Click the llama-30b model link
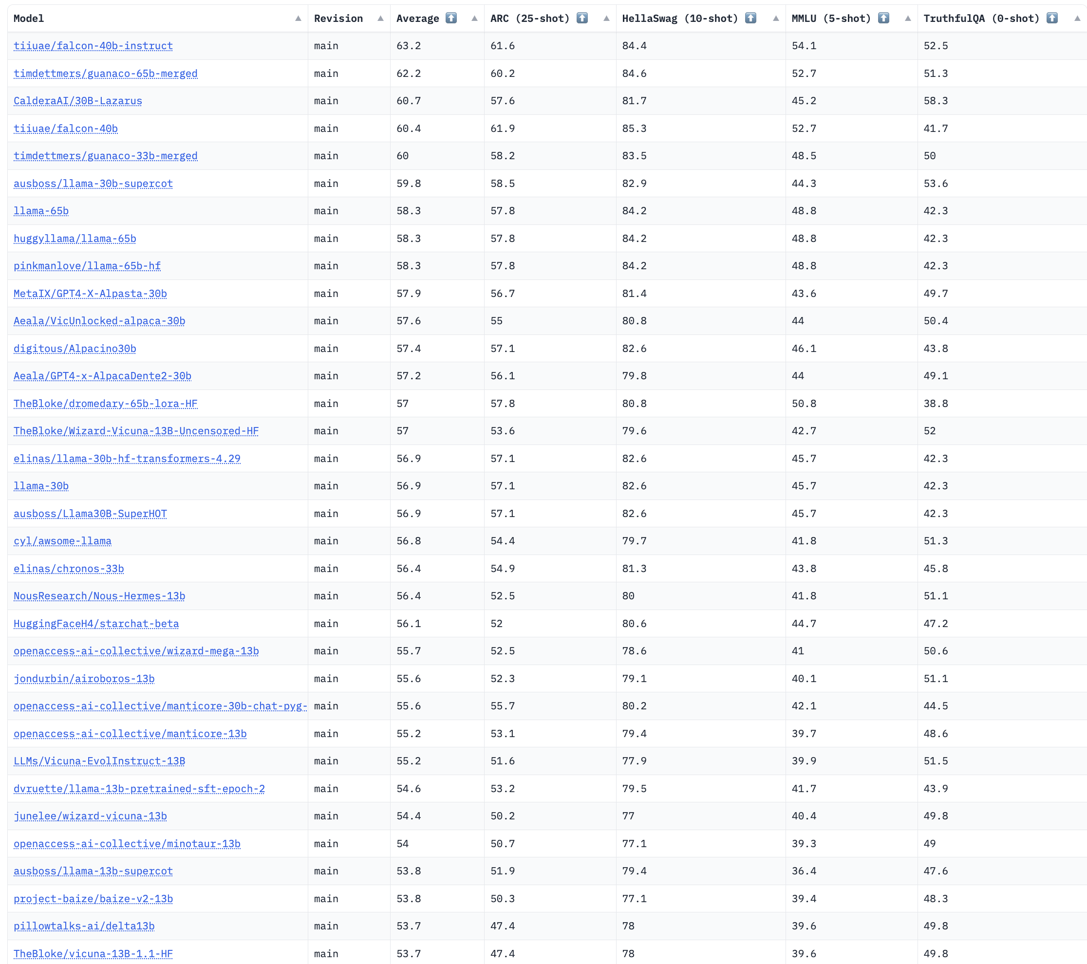Viewport: 1087px width, 964px height. pos(41,486)
